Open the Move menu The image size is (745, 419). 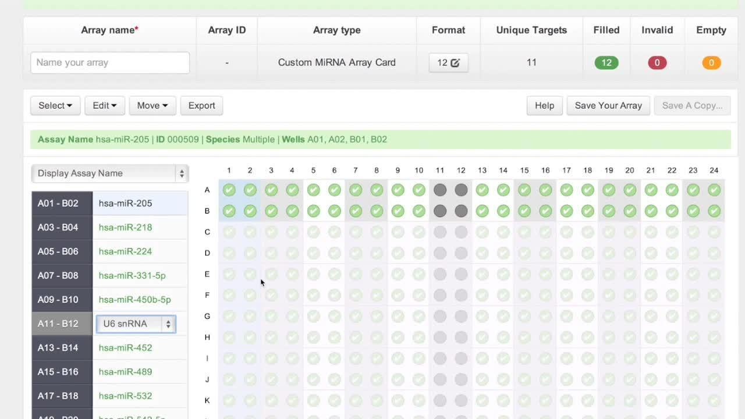(x=152, y=105)
